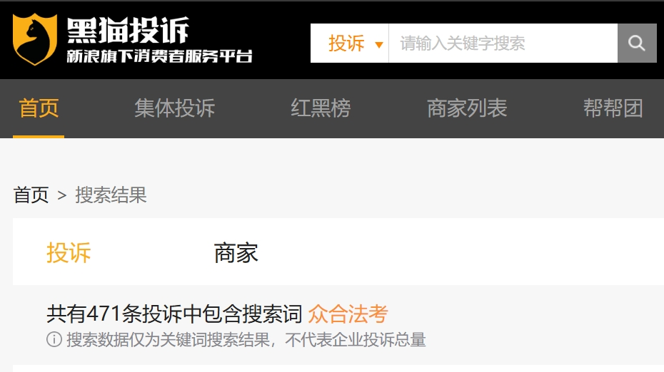The height and width of the screenshot is (372, 664).
Task: Click the 黑猫投诉 site title text
Action: (x=128, y=30)
